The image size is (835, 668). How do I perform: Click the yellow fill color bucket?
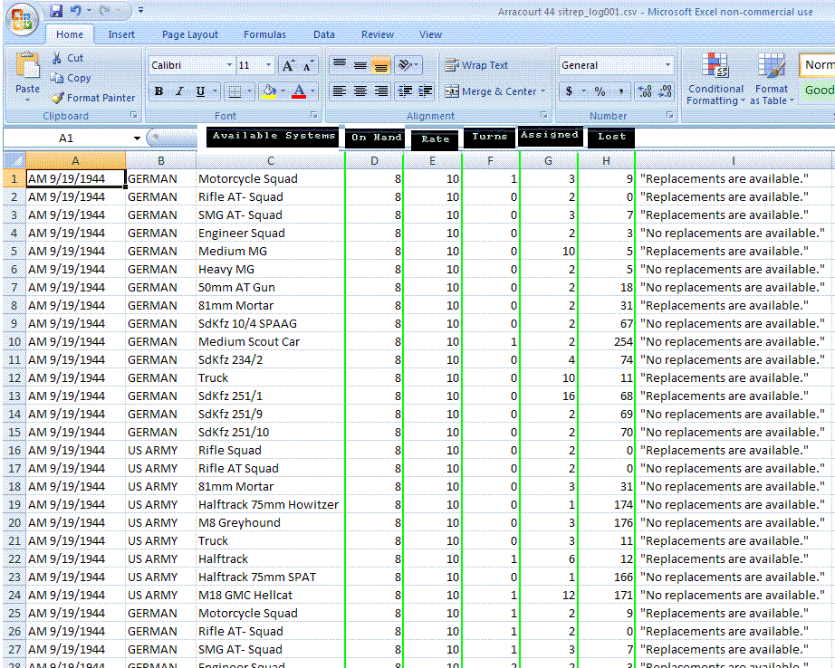268,91
